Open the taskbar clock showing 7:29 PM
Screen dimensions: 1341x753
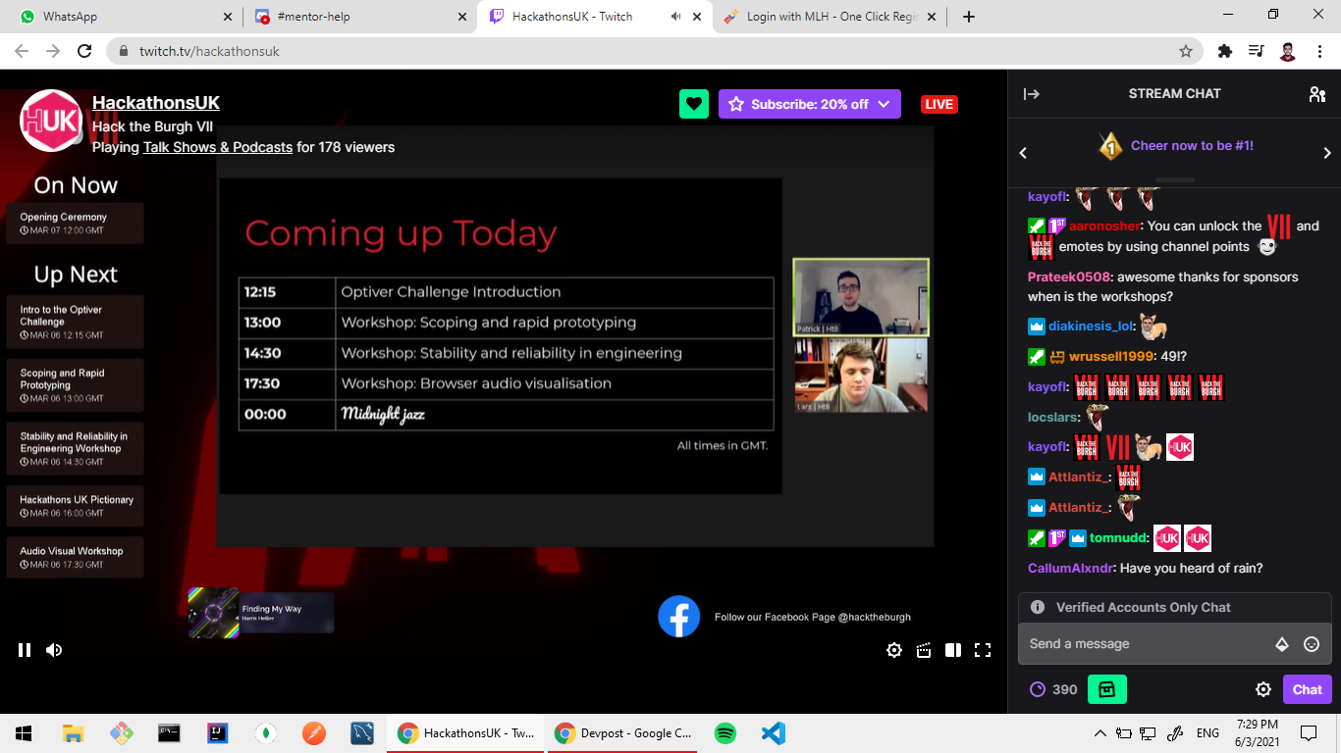point(1255,732)
